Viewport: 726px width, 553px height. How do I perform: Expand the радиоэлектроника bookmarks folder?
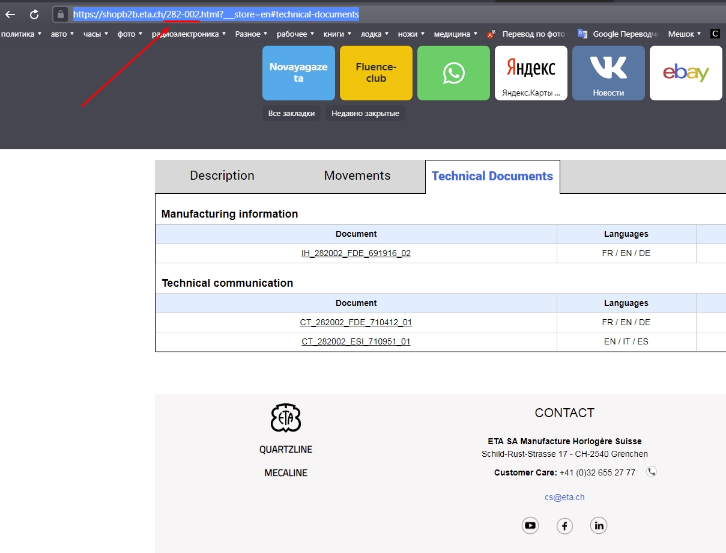[x=189, y=34]
